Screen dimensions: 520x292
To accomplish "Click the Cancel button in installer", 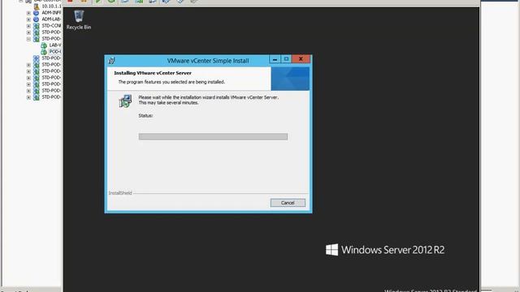I will click(288, 203).
